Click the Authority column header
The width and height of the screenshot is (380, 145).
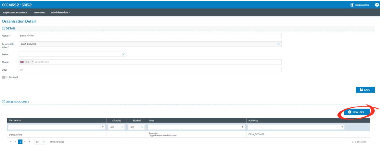[296, 120]
